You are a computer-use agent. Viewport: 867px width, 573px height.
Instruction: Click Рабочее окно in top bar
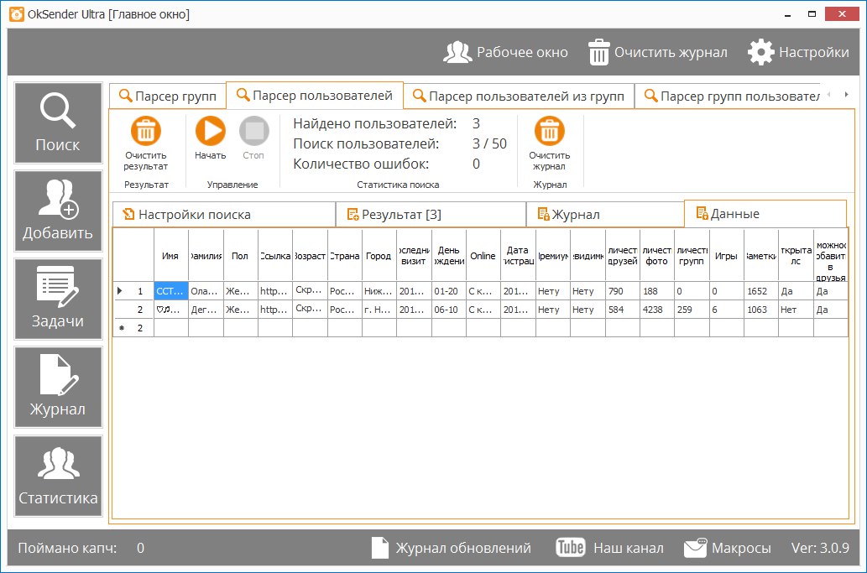505,52
